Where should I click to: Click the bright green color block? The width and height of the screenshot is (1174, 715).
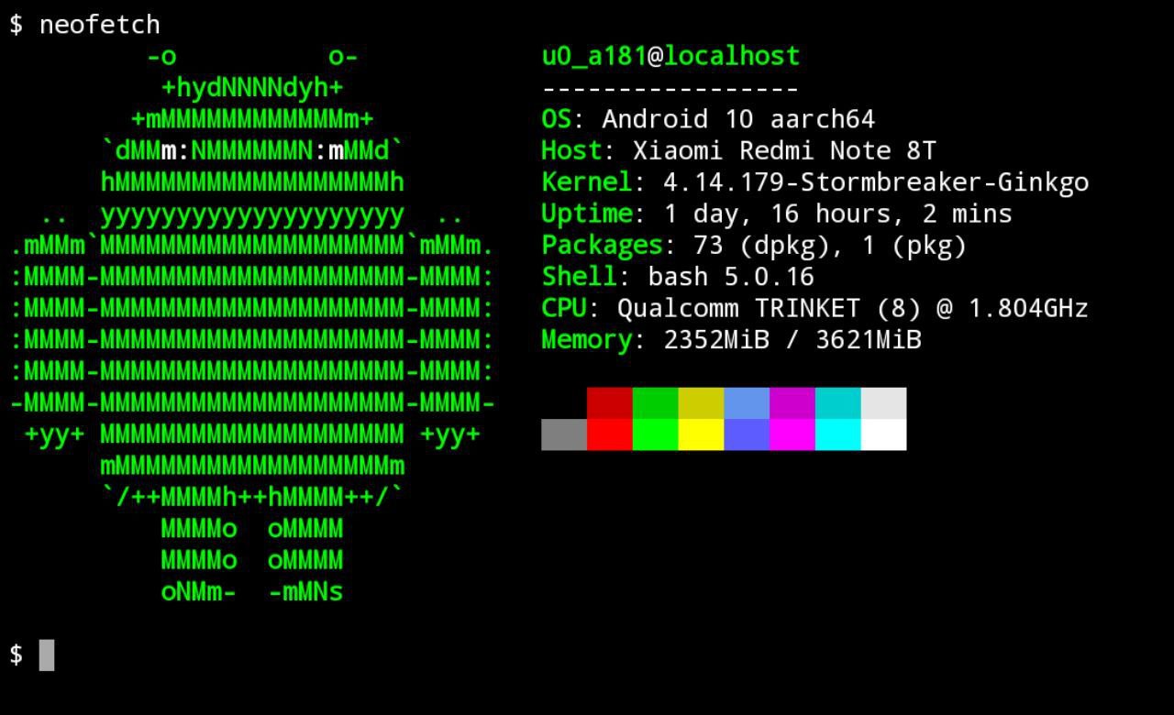coord(656,434)
